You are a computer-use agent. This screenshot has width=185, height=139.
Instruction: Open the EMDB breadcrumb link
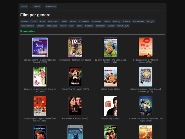coord(24,7)
